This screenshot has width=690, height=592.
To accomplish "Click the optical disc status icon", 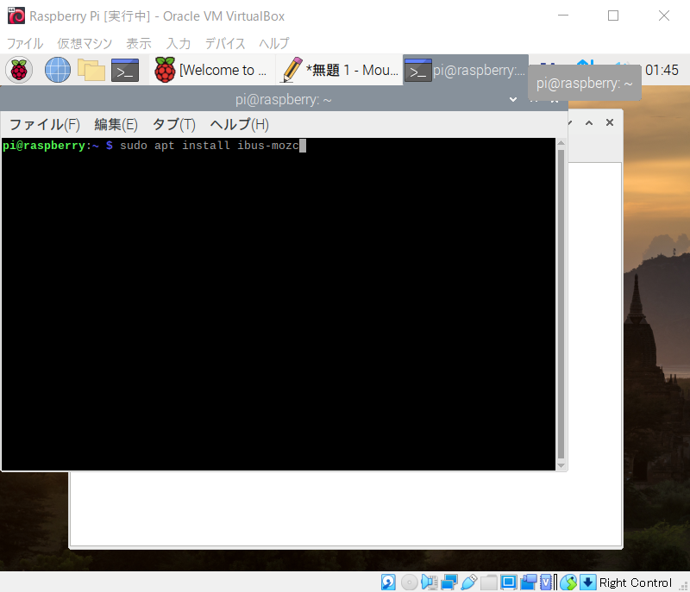I will (409, 583).
